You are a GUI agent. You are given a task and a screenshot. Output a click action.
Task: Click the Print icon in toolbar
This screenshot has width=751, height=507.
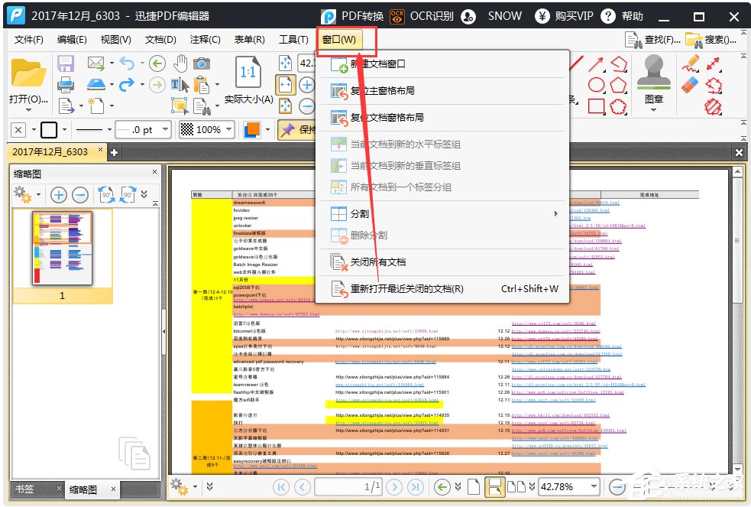66,84
